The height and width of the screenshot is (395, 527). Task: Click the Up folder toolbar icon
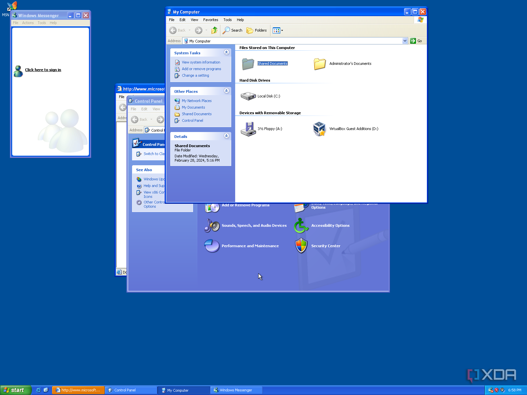click(x=214, y=30)
